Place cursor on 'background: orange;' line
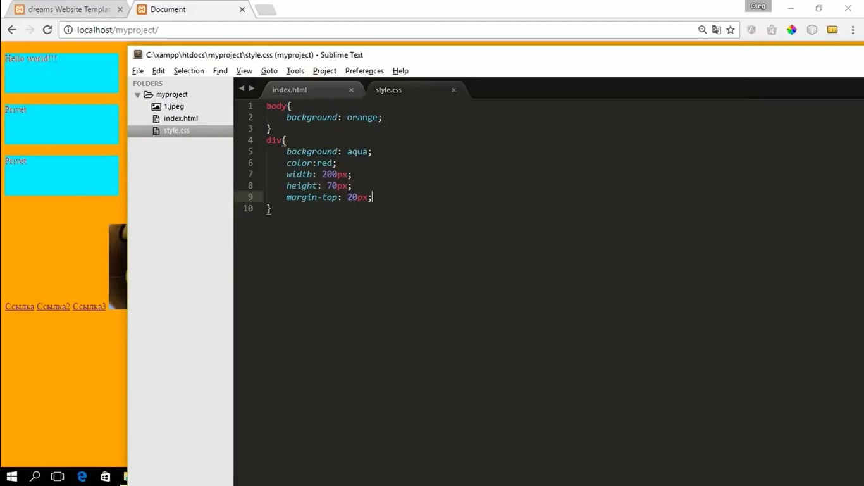 point(334,117)
